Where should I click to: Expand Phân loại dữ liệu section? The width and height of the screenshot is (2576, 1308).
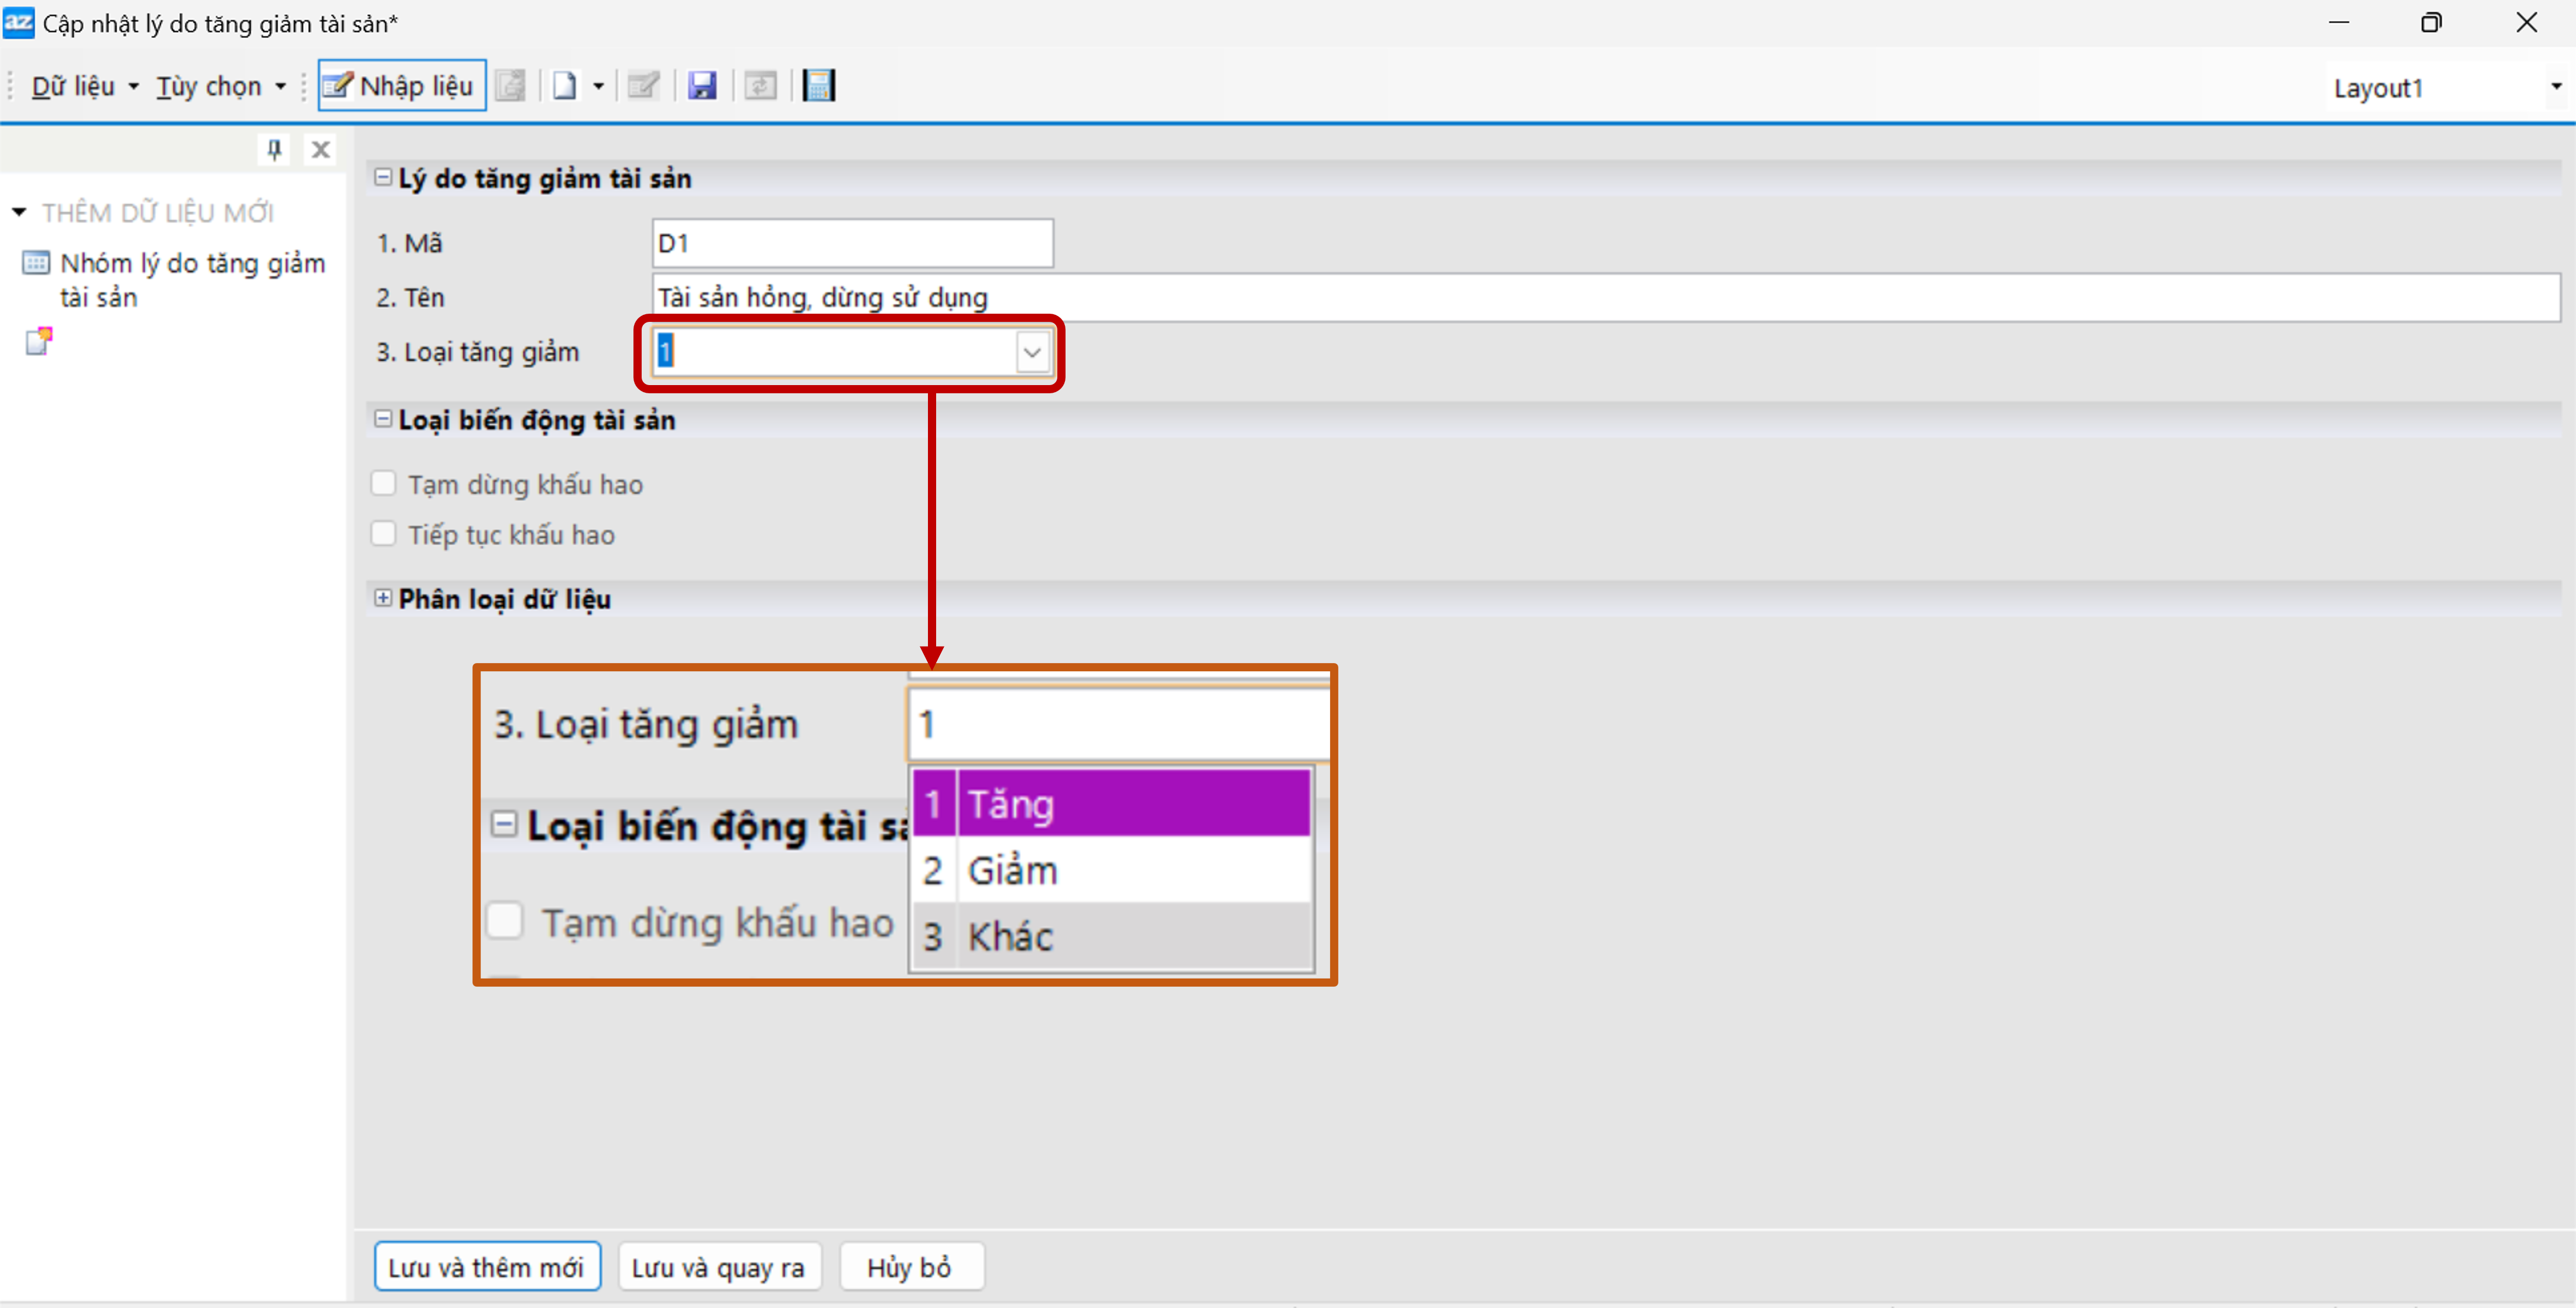(x=383, y=598)
